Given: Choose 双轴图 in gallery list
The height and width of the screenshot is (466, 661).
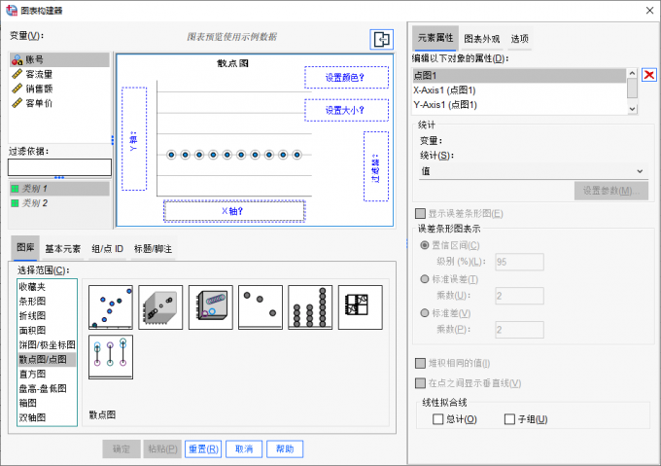Looking at the screenshot, I should pos(47,417).
